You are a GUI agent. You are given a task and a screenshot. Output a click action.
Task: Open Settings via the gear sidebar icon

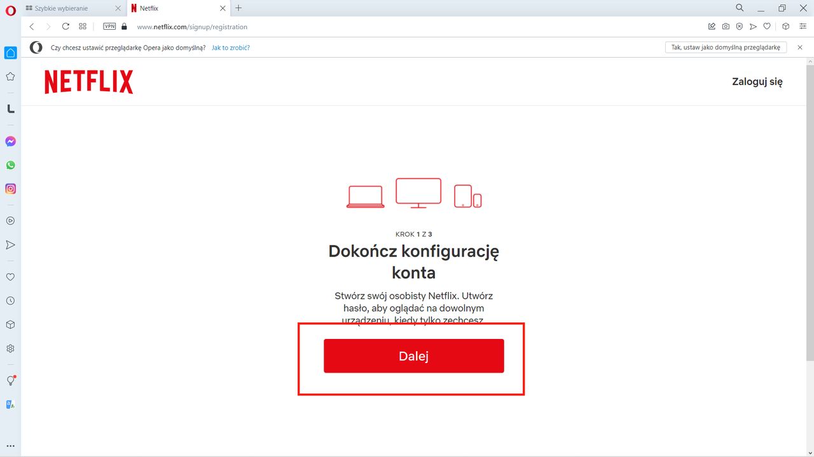(x=10, y=348)
